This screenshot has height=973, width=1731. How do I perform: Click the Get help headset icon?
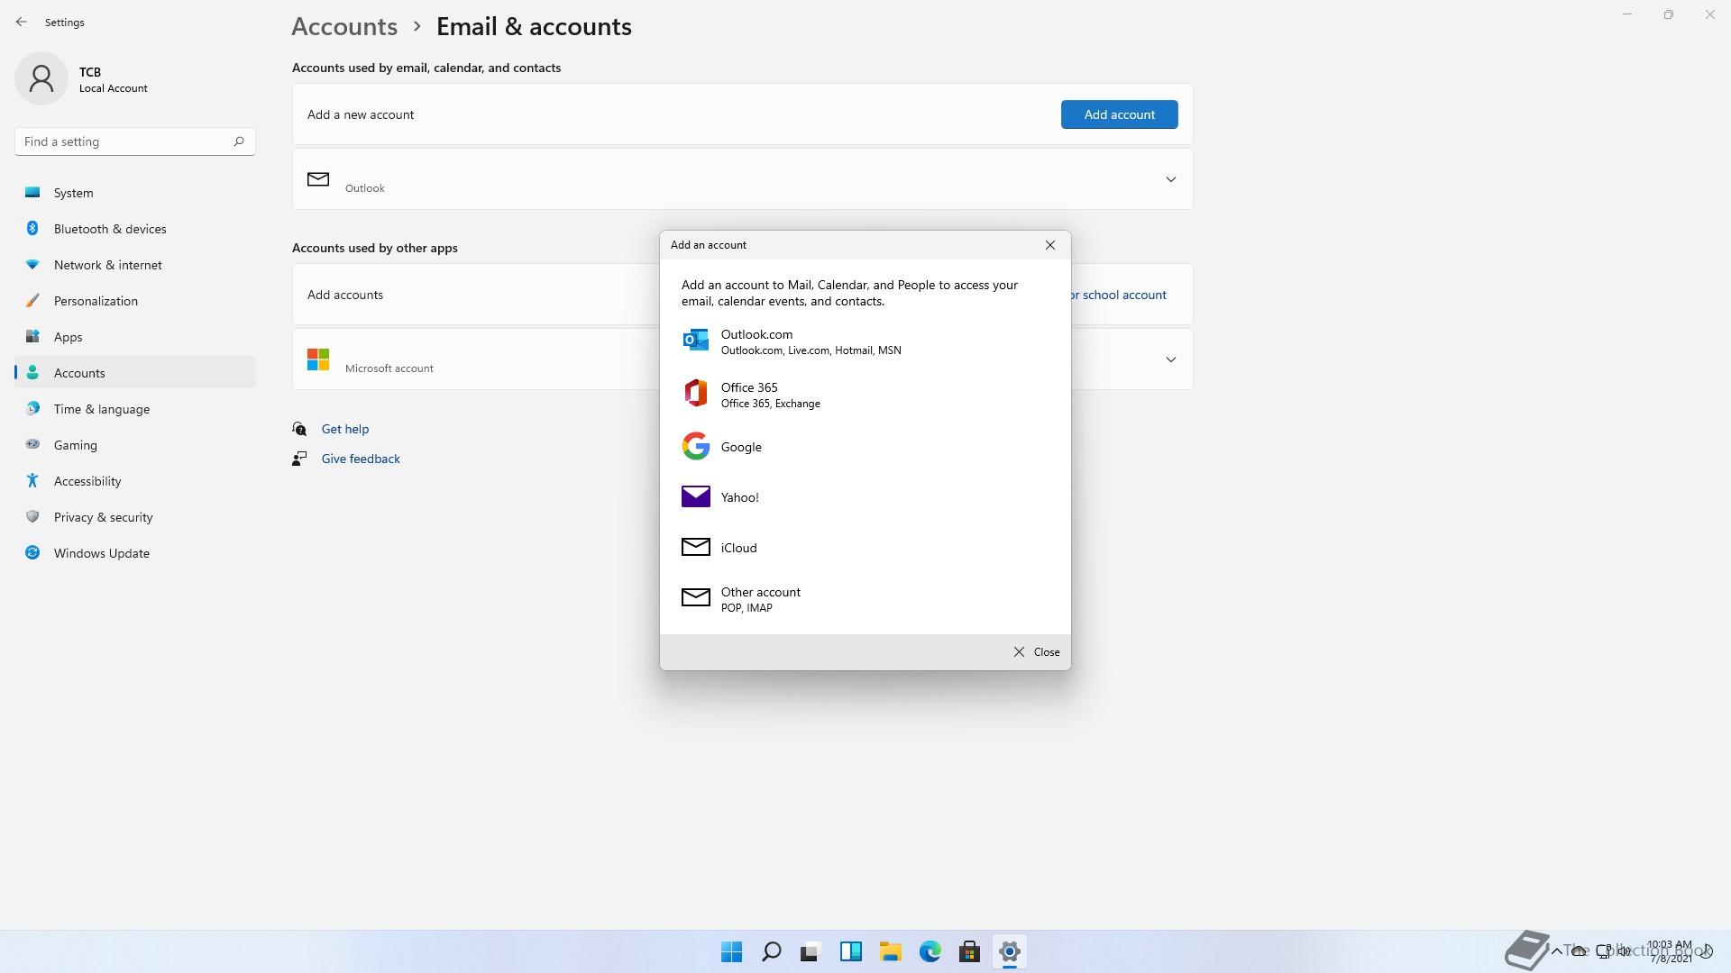point(299,429)
